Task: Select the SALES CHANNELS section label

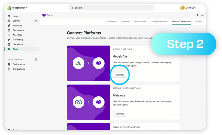Action: click(x=15, y=59)
